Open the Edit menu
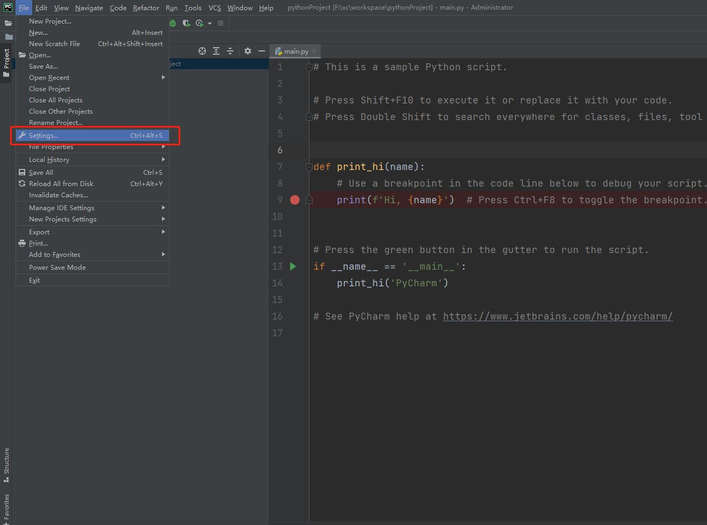Image resolution: width=707 pixels, height=525 pixels. point(41,8)
